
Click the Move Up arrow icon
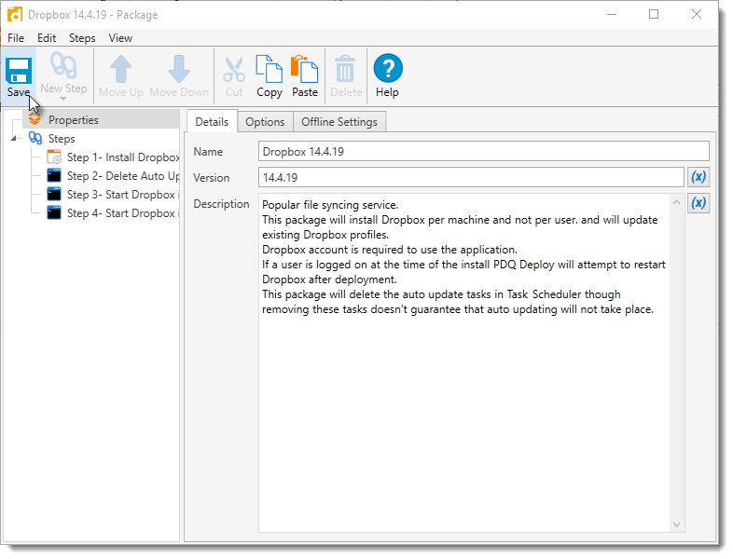pyautogui.click(x=121, y=70)
